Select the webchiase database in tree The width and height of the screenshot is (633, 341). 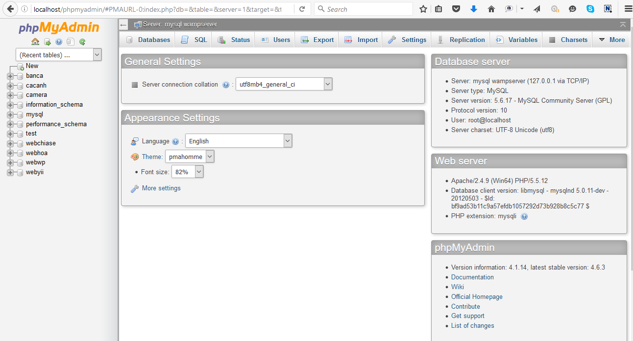coord(41,143)
